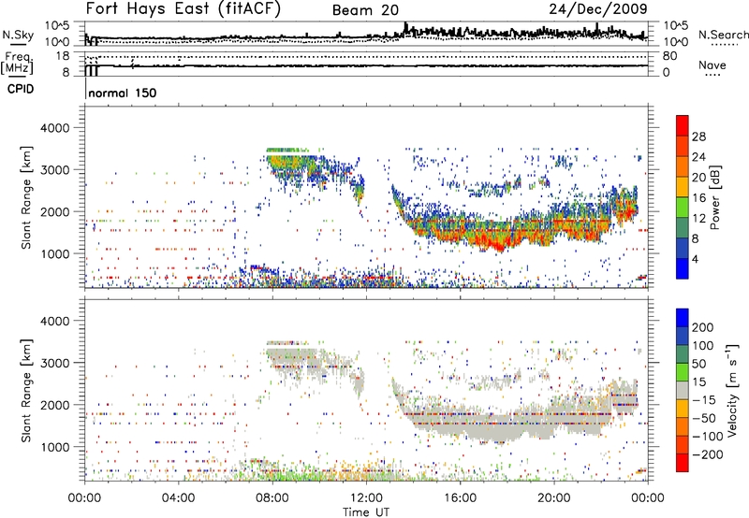749x518 pixels.
Task: Click the 'Nave' legend label
Action: [x=712, y=65]
